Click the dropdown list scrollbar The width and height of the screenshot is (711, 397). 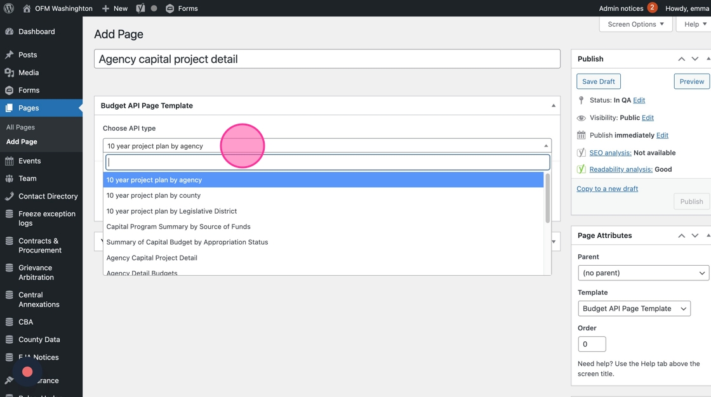click(x=547, y=198)
